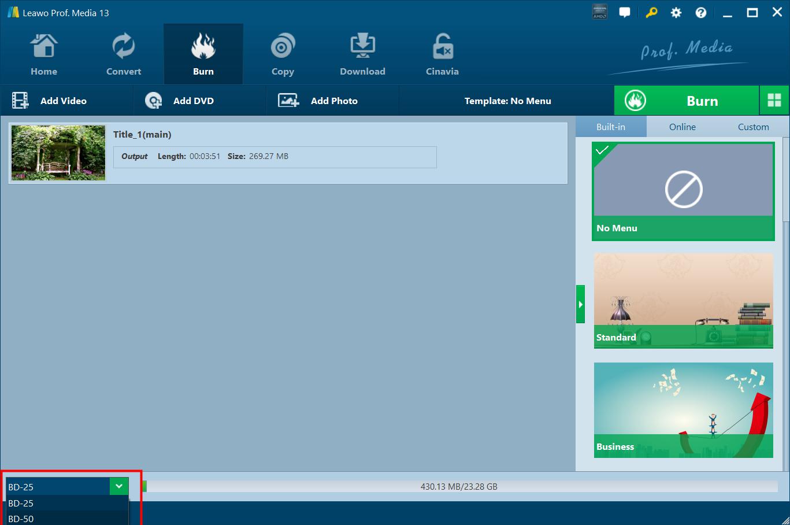Choose BD-50 from the dropdown list
Viewport: 790px width, 525px height.
[66, 519]
